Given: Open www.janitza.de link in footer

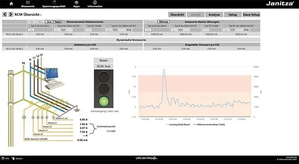Looking at the screenshot, I should click(x=292, y=157).
